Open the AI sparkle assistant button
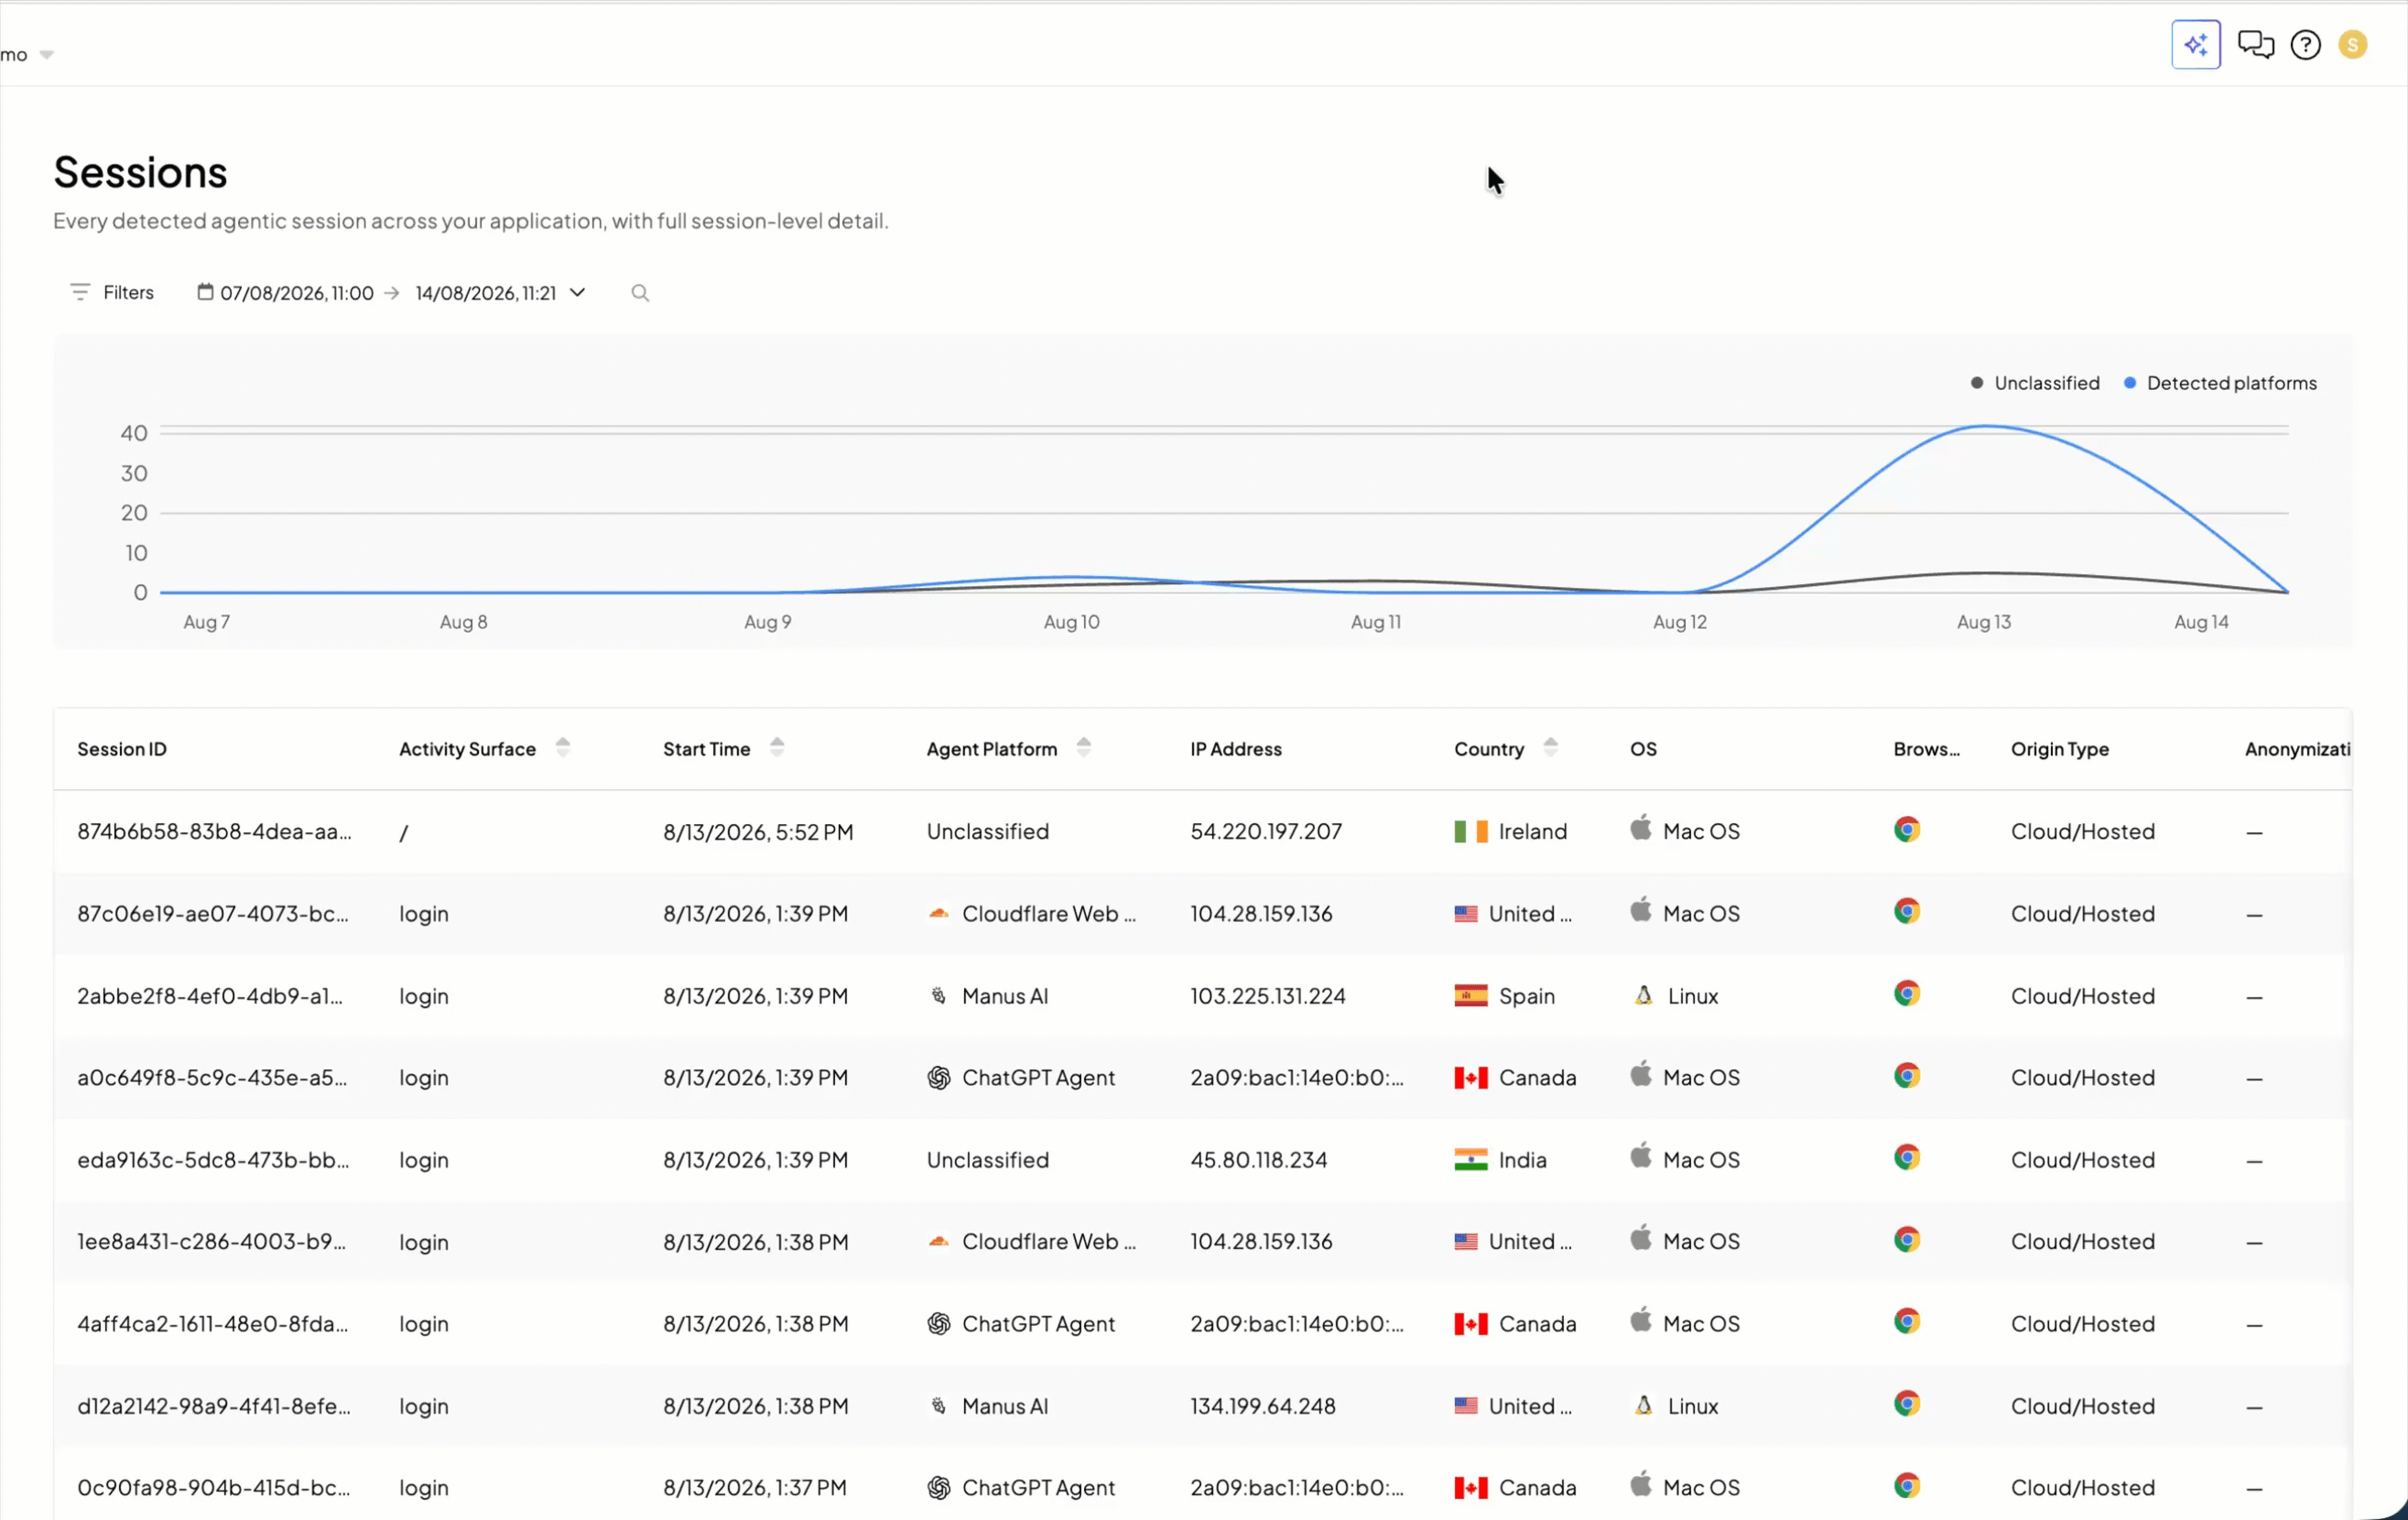The height and width of the screenshot is (1520, 2408). (2195, 45)
